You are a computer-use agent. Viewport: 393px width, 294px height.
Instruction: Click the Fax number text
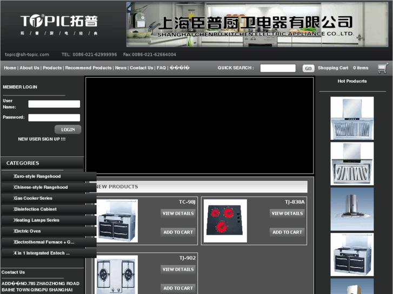pos(150,54)
